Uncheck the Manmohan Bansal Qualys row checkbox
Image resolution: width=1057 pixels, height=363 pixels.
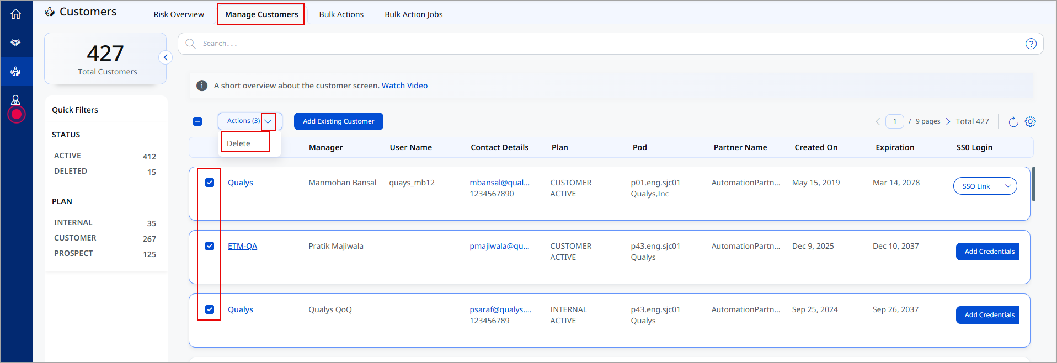coord(210,183)
